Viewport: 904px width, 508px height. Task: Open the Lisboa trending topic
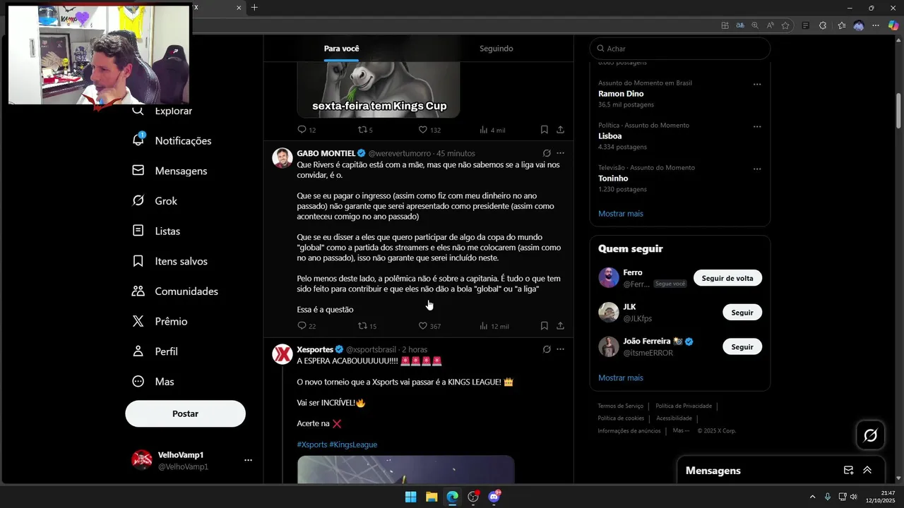[x=609, y=136]
